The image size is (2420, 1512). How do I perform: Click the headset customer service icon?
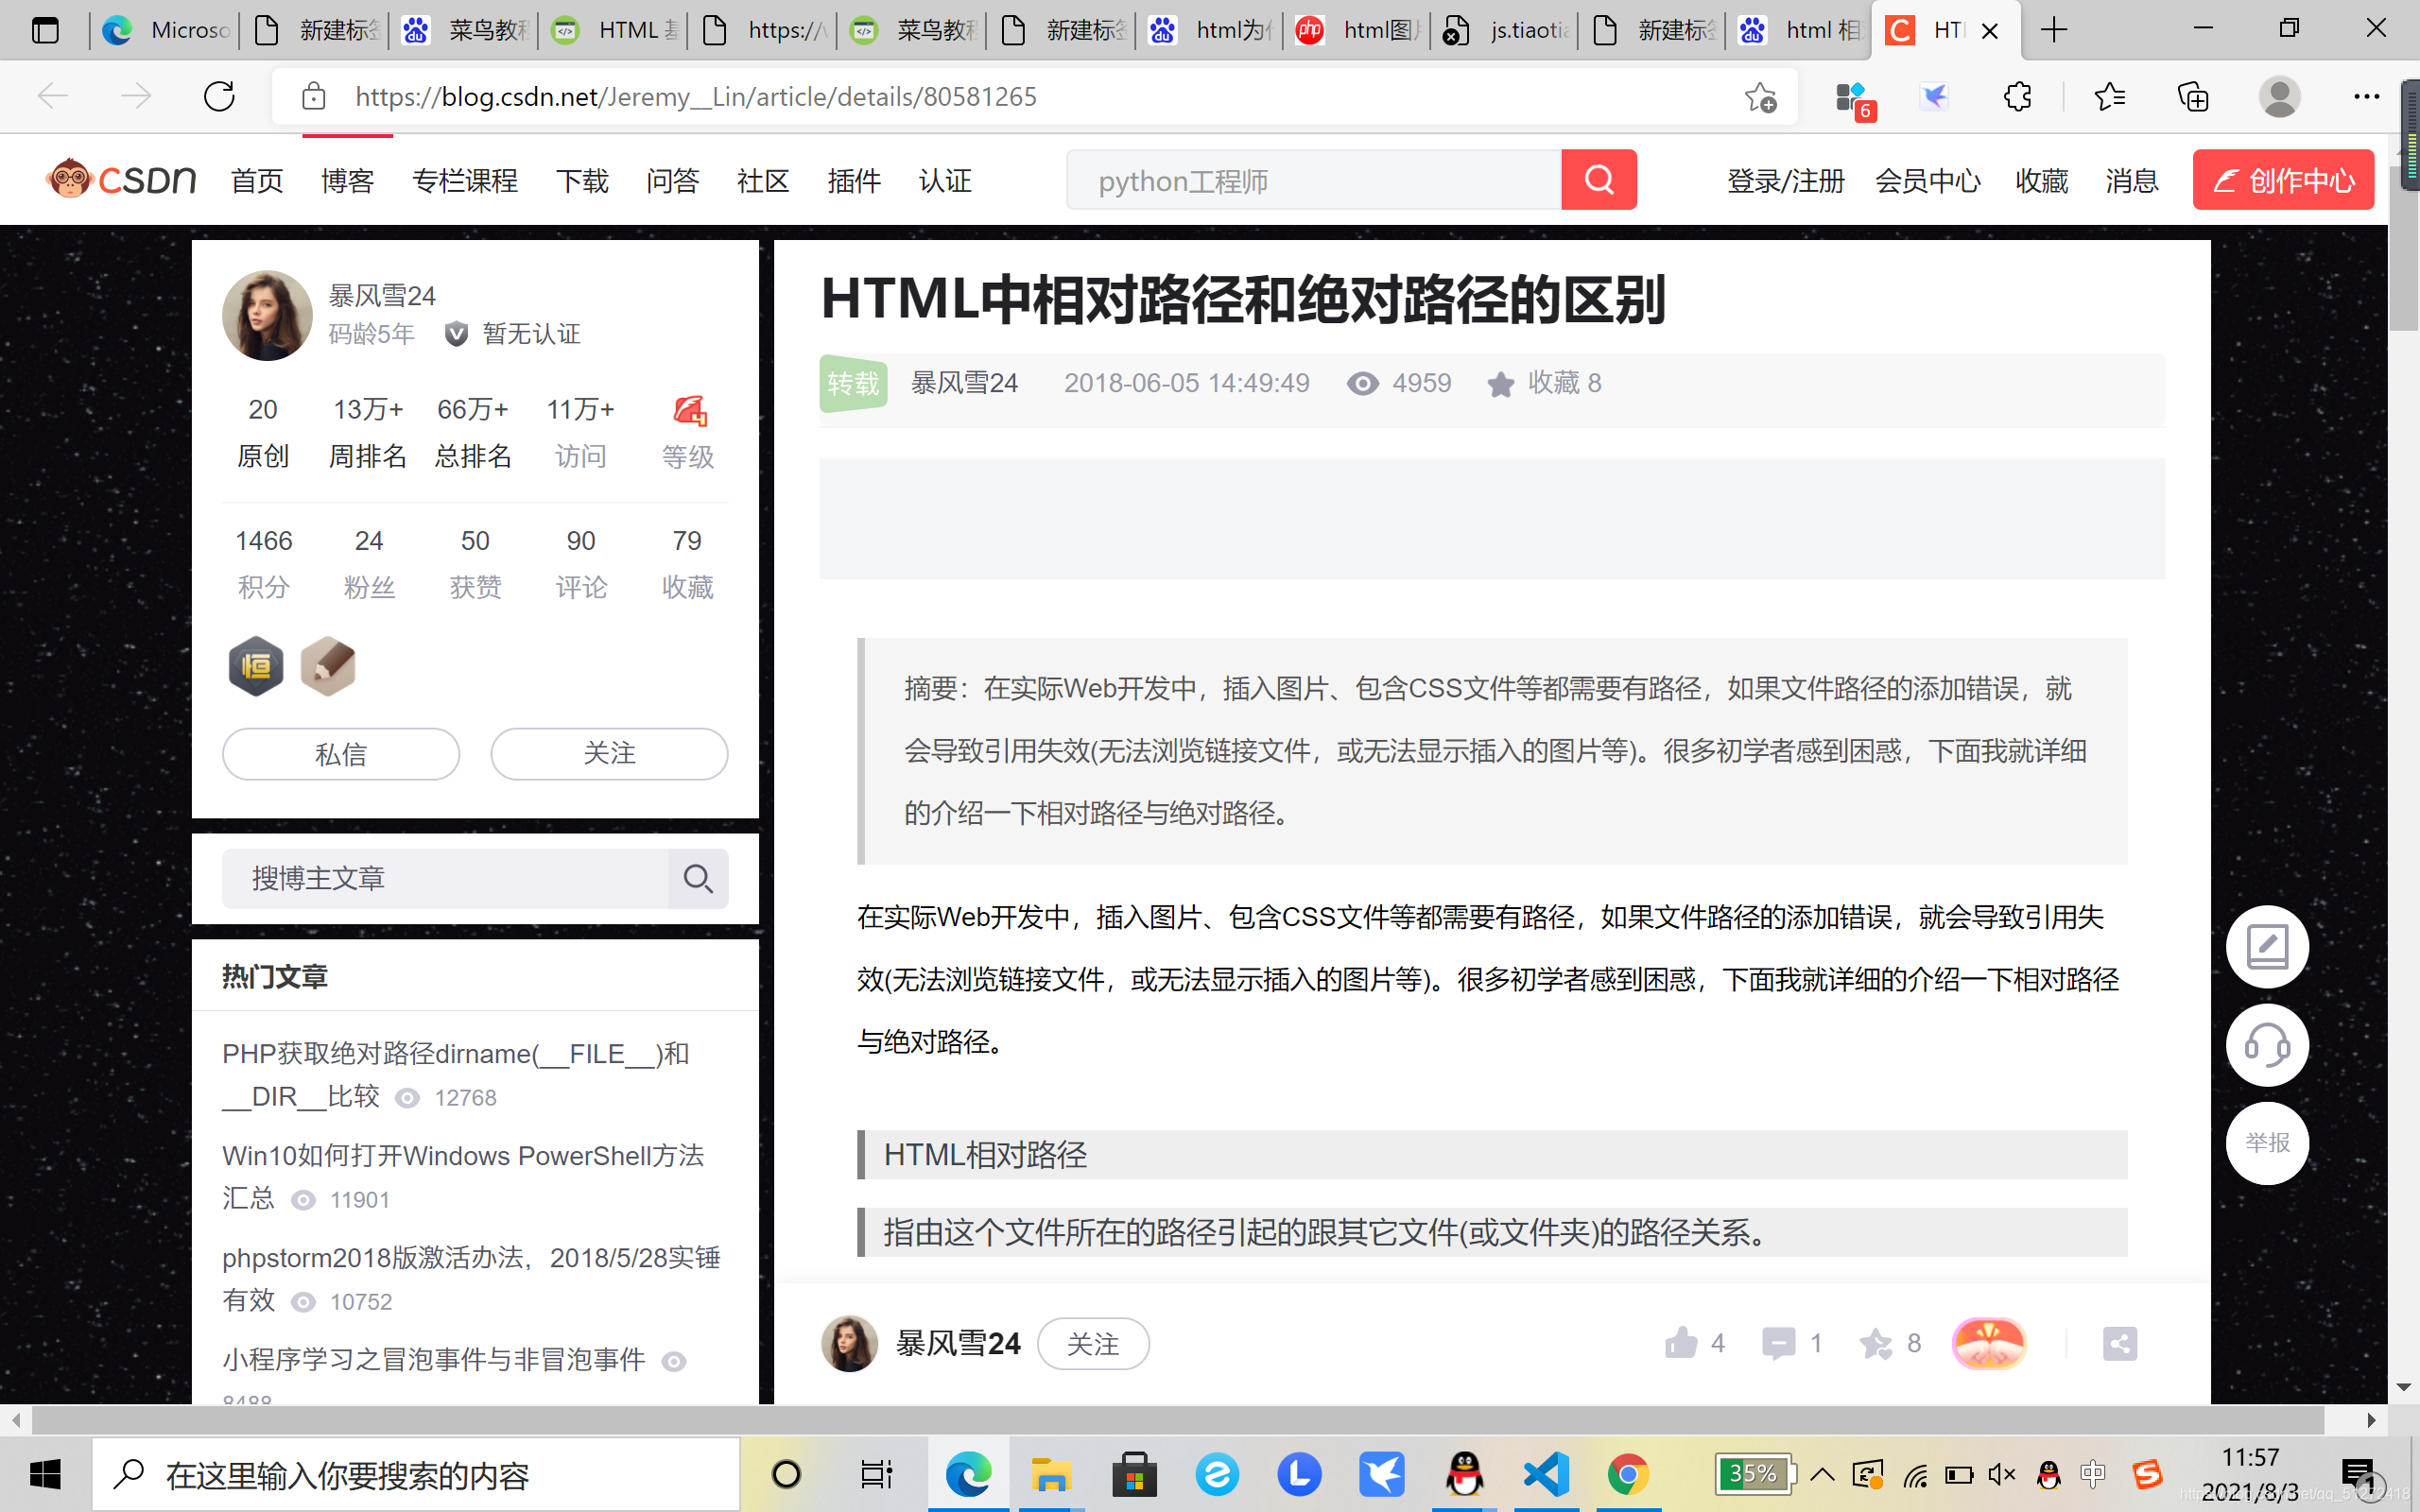coord(2267,1045)
